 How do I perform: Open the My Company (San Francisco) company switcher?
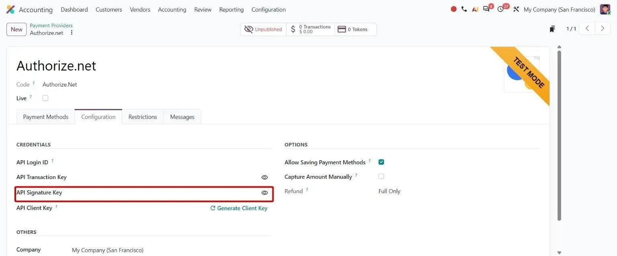pos(559,9)
